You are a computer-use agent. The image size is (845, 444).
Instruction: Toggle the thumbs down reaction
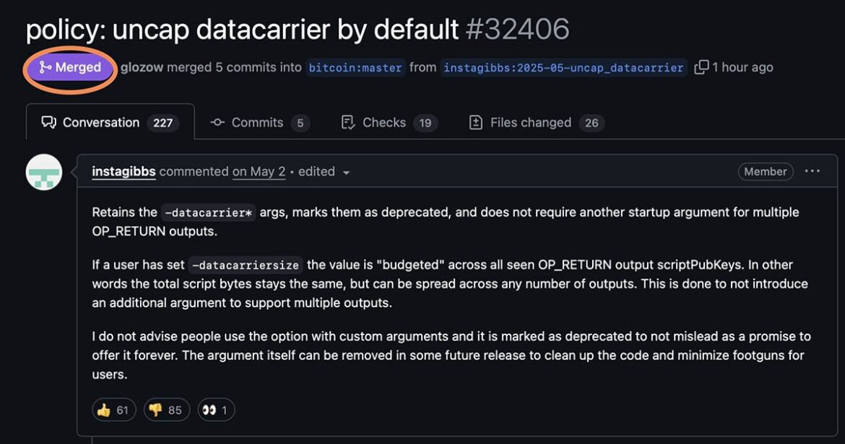[167, 410]
